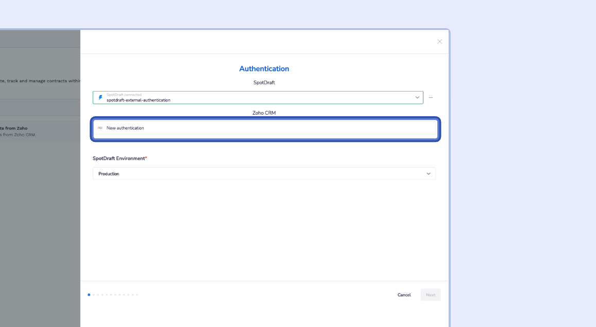
Task: Click the SpotDraft Environment field label
Action: (x=119, y=158)
